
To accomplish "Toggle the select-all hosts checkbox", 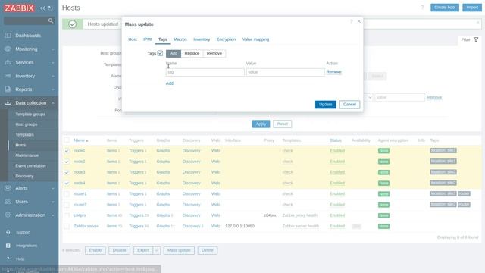I will click(67, 140).
